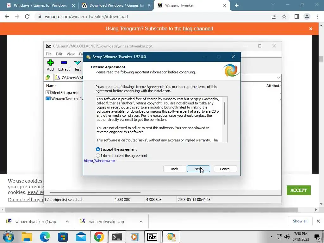
Task: Open the notification center icon
Action: tap(317, 237)
